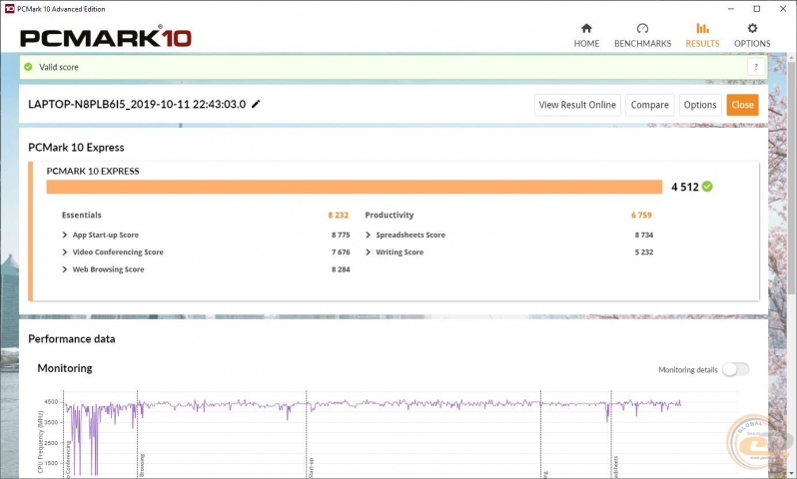Click the App Start-up value 8 775
Screen dimensions: 797x479
(x=341, y=235)
